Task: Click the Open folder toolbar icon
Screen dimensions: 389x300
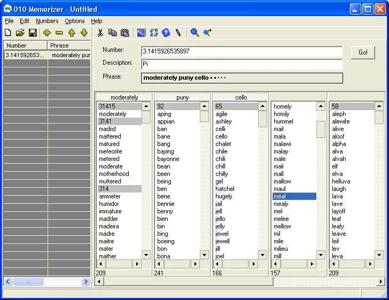Action: (x=20, y=33)
